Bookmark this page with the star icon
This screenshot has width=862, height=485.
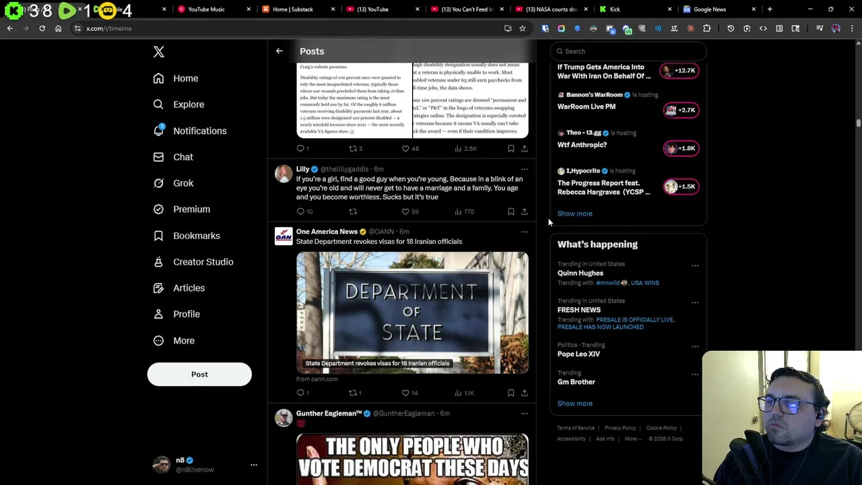(522, 28)
